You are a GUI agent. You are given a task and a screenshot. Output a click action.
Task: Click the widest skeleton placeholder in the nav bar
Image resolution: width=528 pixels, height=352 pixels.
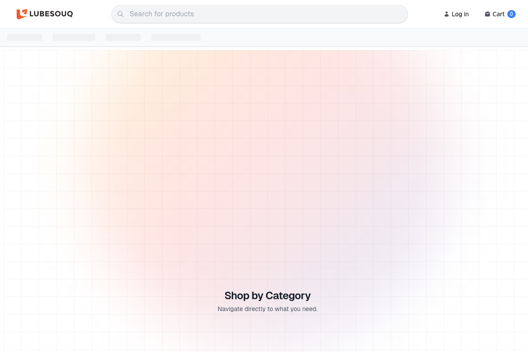tap(176, 37)
